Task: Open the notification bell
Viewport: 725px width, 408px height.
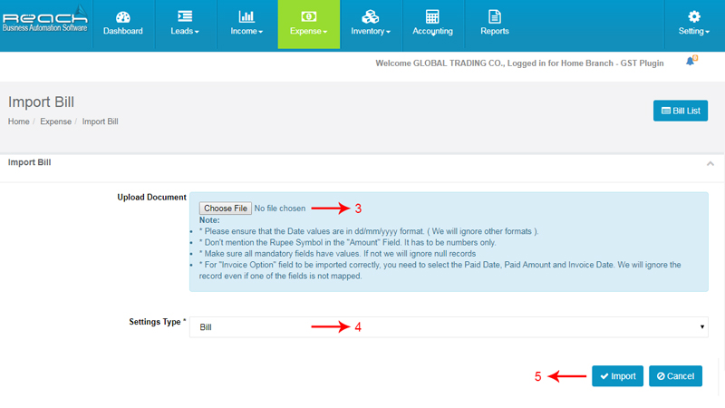Action: [691, 61]
